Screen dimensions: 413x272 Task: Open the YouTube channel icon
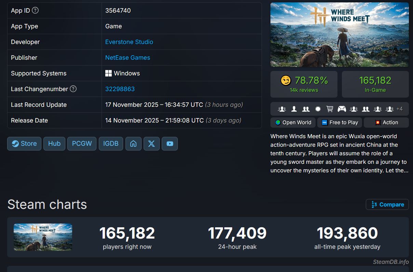point(170,144)
